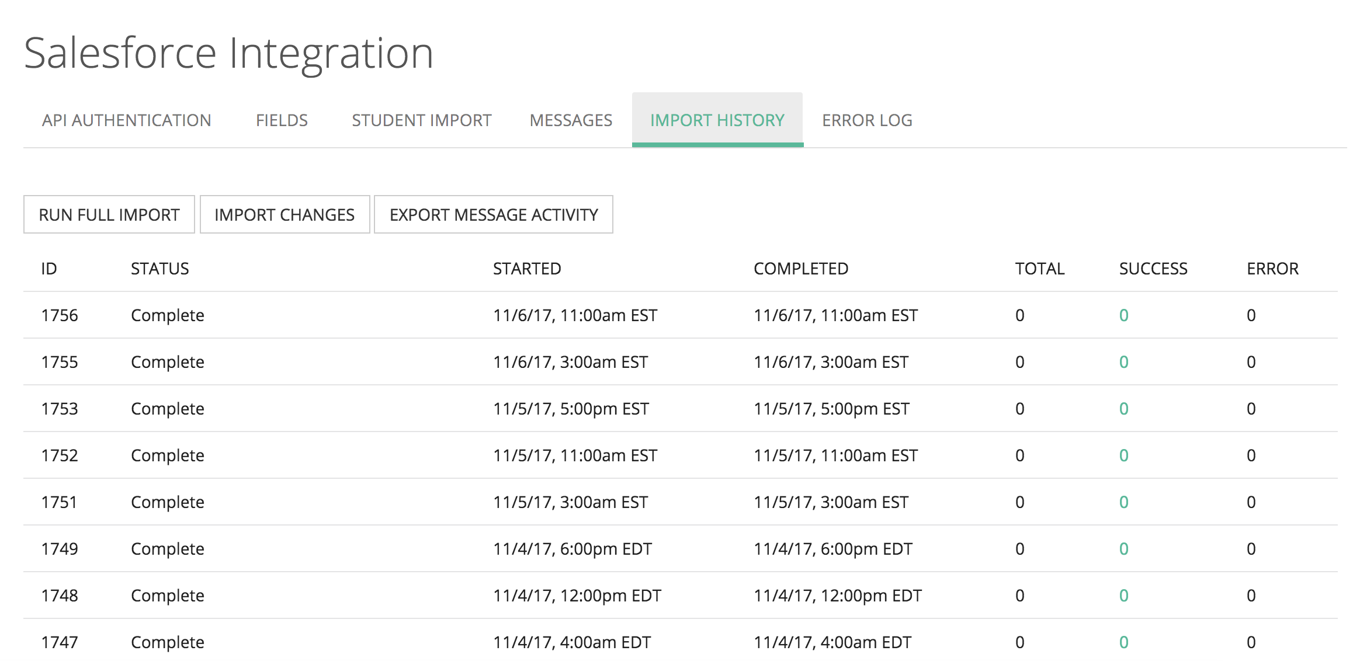Open success count link for import 1756
The height and width of the screenshot is (661, 1353).
pos(1123,315)
